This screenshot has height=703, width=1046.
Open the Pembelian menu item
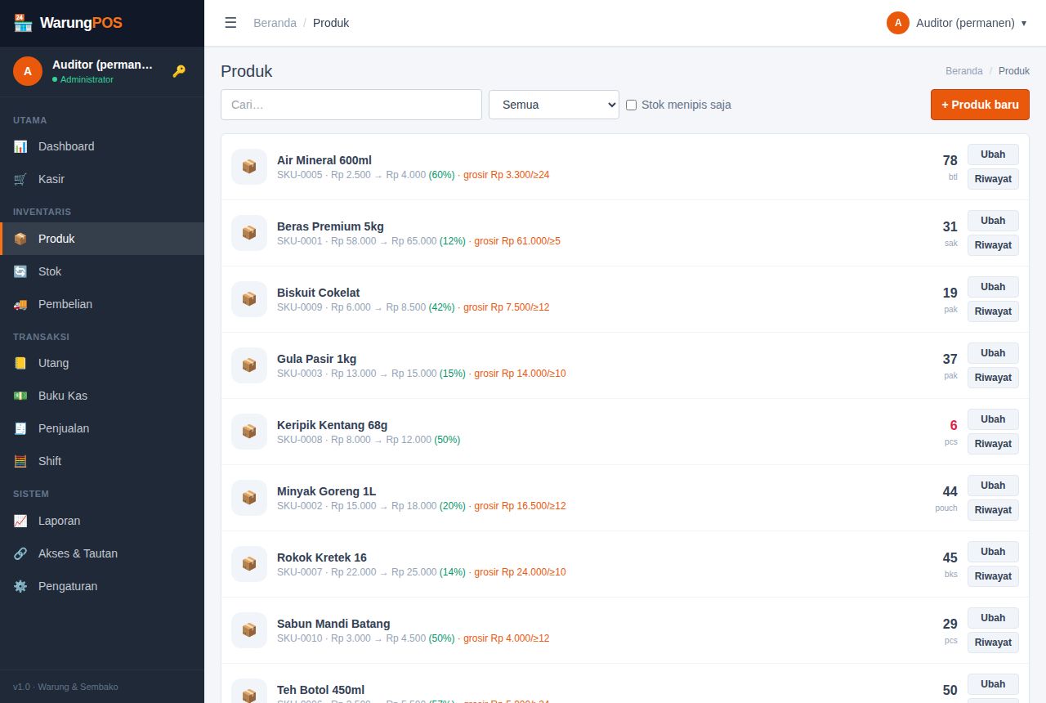[x=102, y=304]
